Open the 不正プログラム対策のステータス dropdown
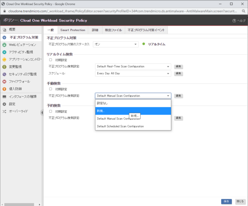The height and width of the screenshot is (206, 248). [x=116, y=44]
